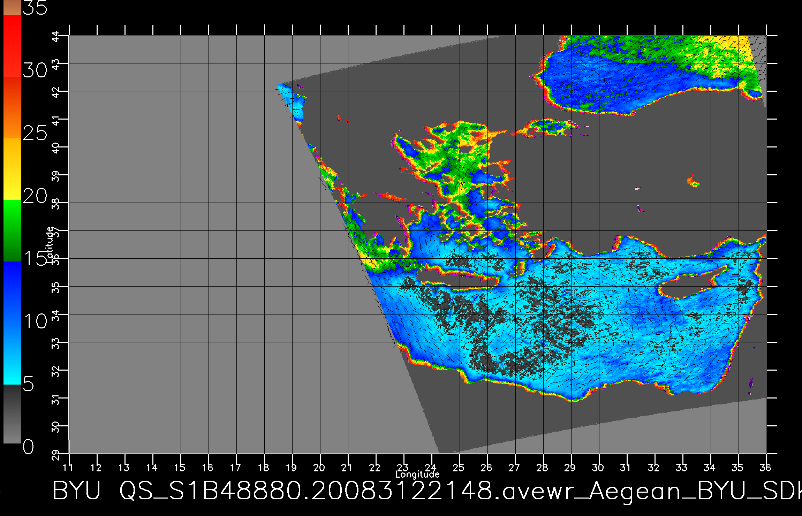Click the color bar scale label 35

[35, 8]
